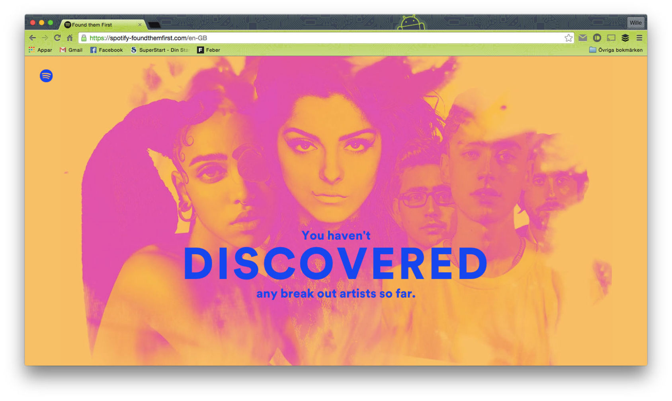Click the blue Spotify logo
This screenshot has width=672, height=401.
(46, 76)
